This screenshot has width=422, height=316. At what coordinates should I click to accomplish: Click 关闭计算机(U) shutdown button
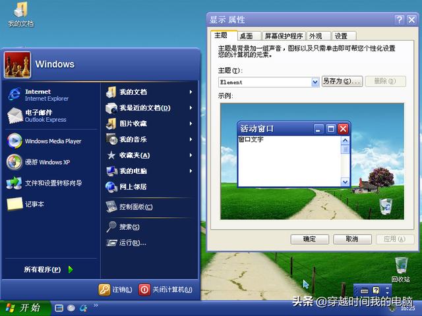pyautogui.click(x=166, y=290)
